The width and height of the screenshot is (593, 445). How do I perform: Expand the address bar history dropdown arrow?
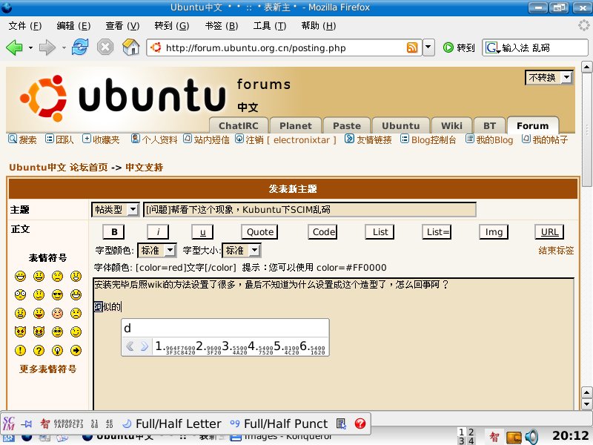[x=428, y=47]
